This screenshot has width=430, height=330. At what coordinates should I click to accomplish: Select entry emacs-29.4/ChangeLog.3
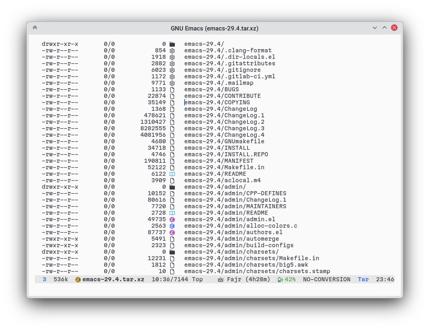(x=224, y=129)
